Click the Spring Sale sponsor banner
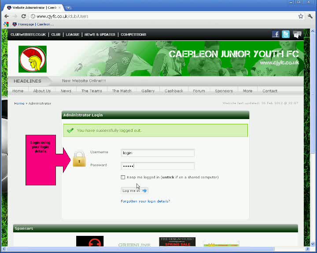The height and width of the screenshot is (253, 317). pyautogui.click(x=177, y=242)
